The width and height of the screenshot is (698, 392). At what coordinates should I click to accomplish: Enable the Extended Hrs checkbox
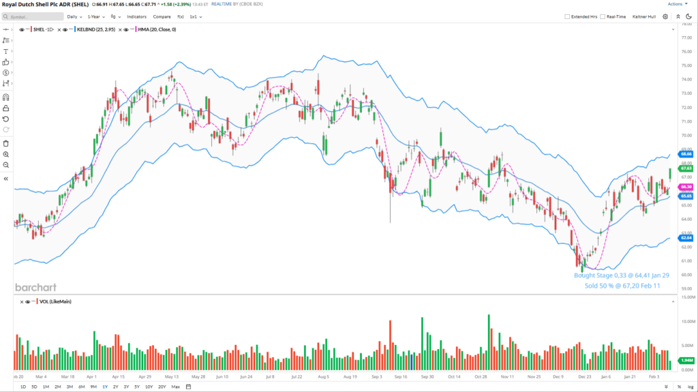pyautogui.click(x=567, y=16)
